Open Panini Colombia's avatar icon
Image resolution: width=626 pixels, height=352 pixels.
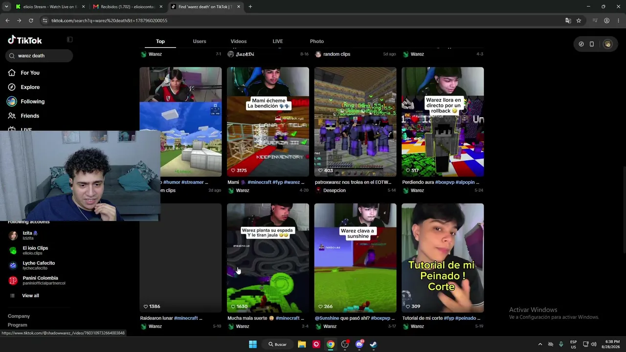[x=13, y=281]
